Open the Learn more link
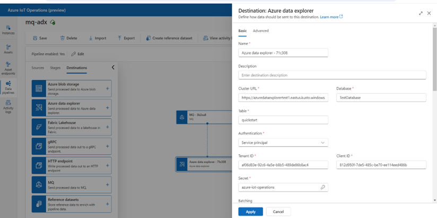Viewport: 437px width, 218px height. tap(331, 17)
